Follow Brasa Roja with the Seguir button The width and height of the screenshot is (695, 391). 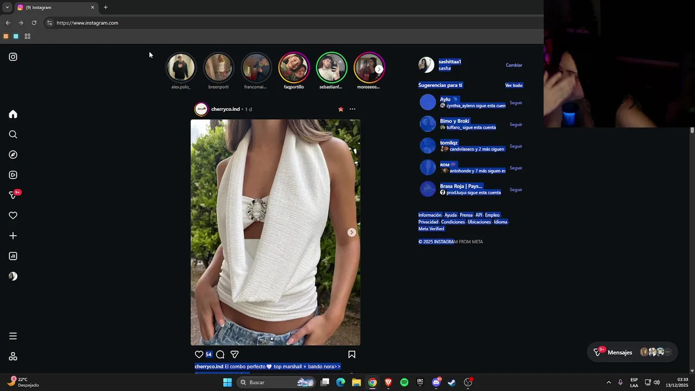[x=516, y=190]
